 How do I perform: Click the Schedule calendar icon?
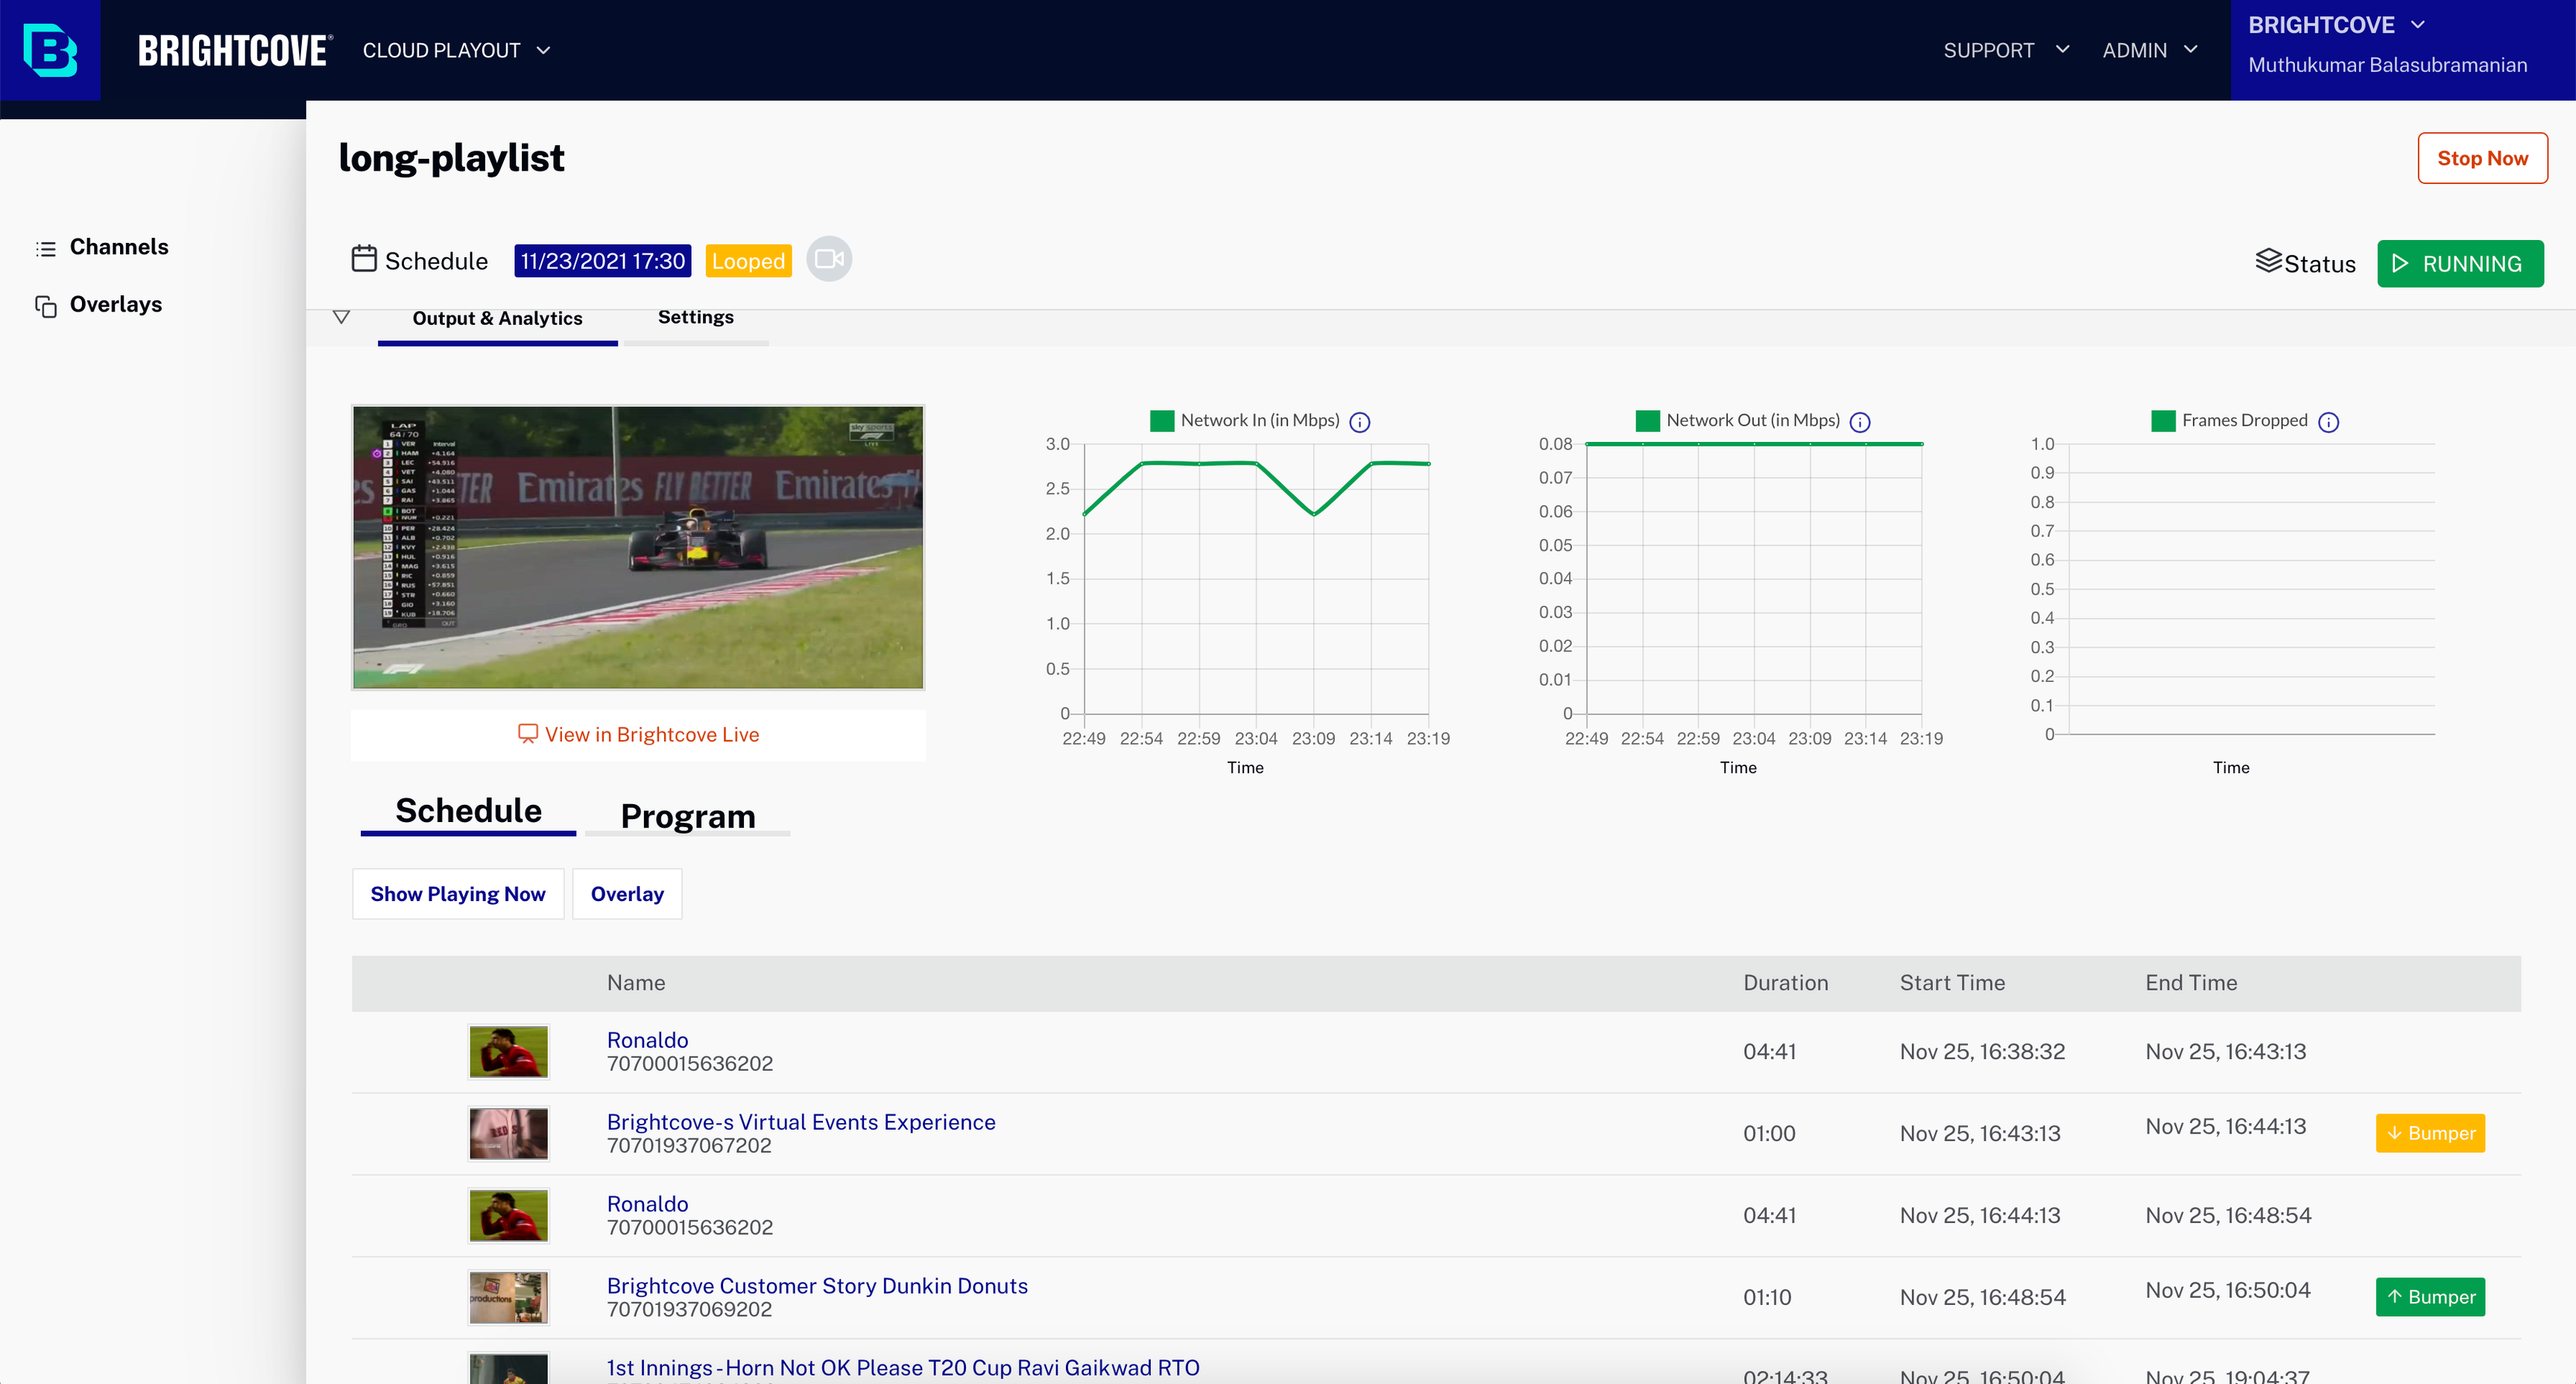point(364,259)
